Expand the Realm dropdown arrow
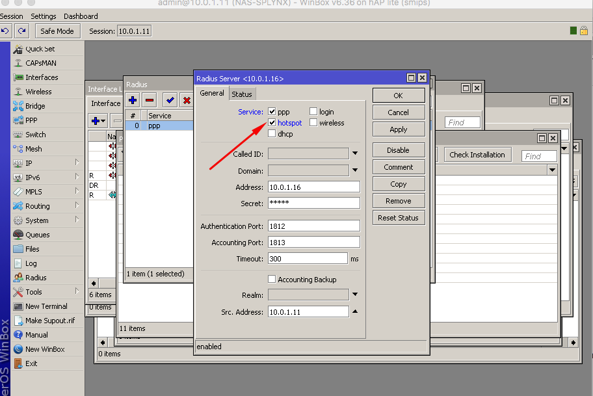 coord(355,295)
